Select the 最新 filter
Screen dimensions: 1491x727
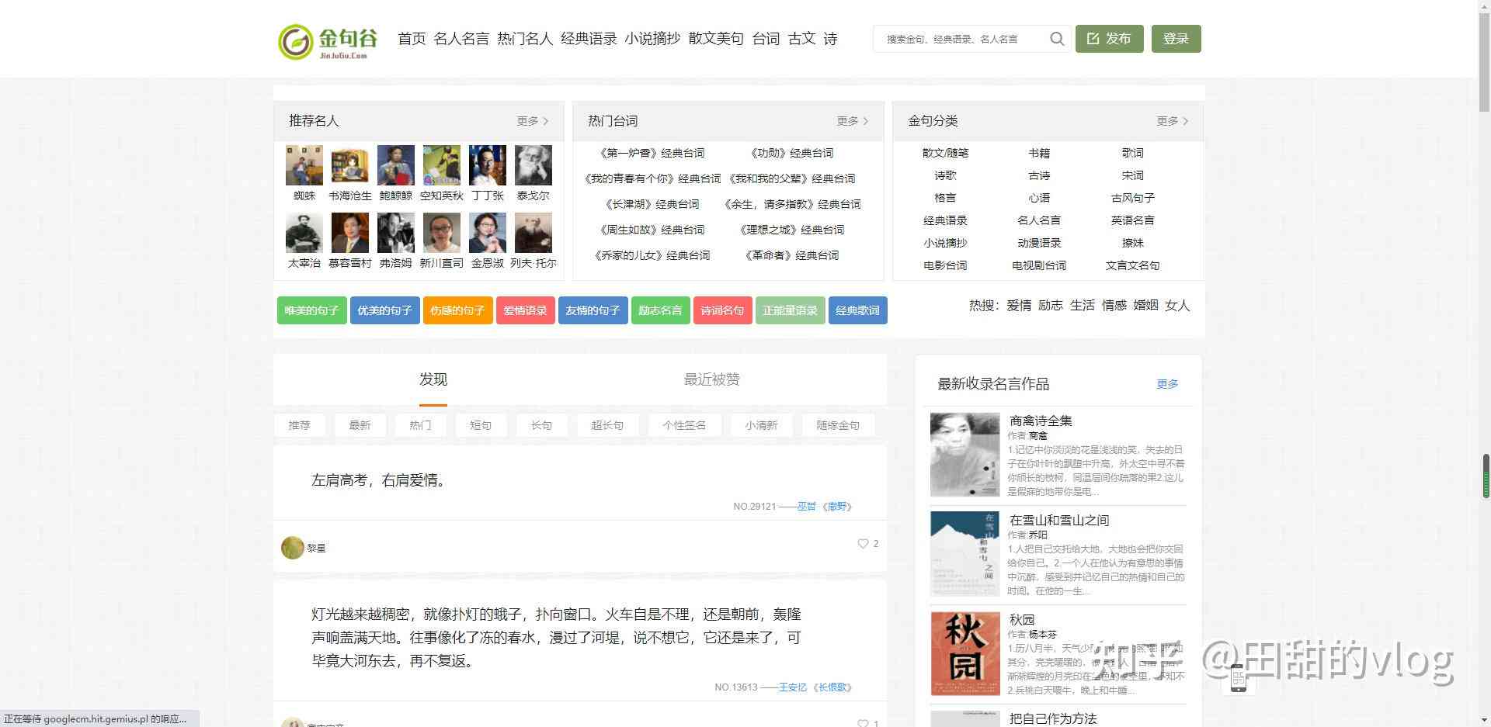(x=360, y=425)
